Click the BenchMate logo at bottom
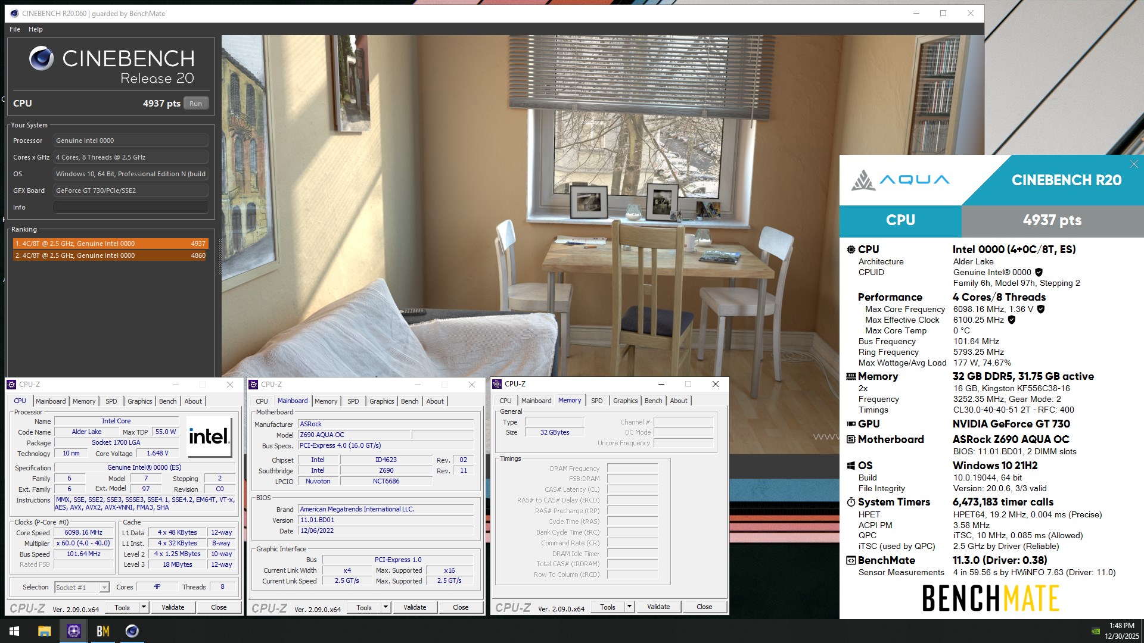Image resolution: width=1144 pixels, height=643 pixels. pyautogui.click(x=991, y=598)
